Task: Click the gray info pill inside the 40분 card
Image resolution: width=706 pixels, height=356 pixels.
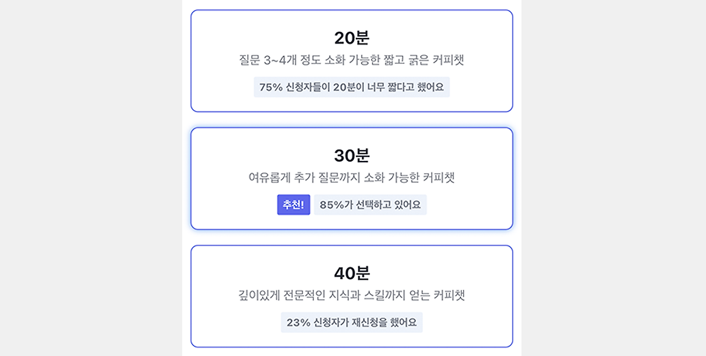Action: coord(352,322)
